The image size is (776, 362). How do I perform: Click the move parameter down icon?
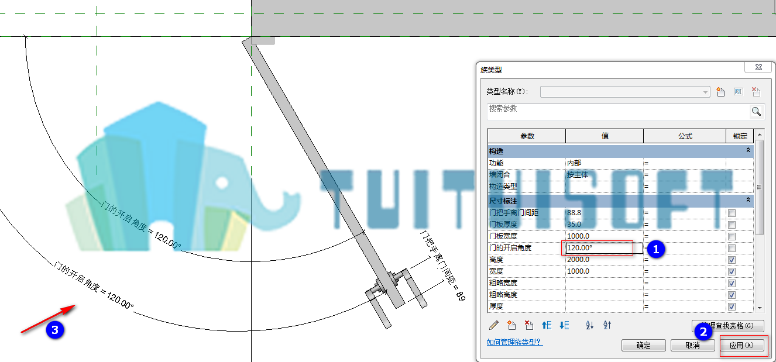(564, 325)
